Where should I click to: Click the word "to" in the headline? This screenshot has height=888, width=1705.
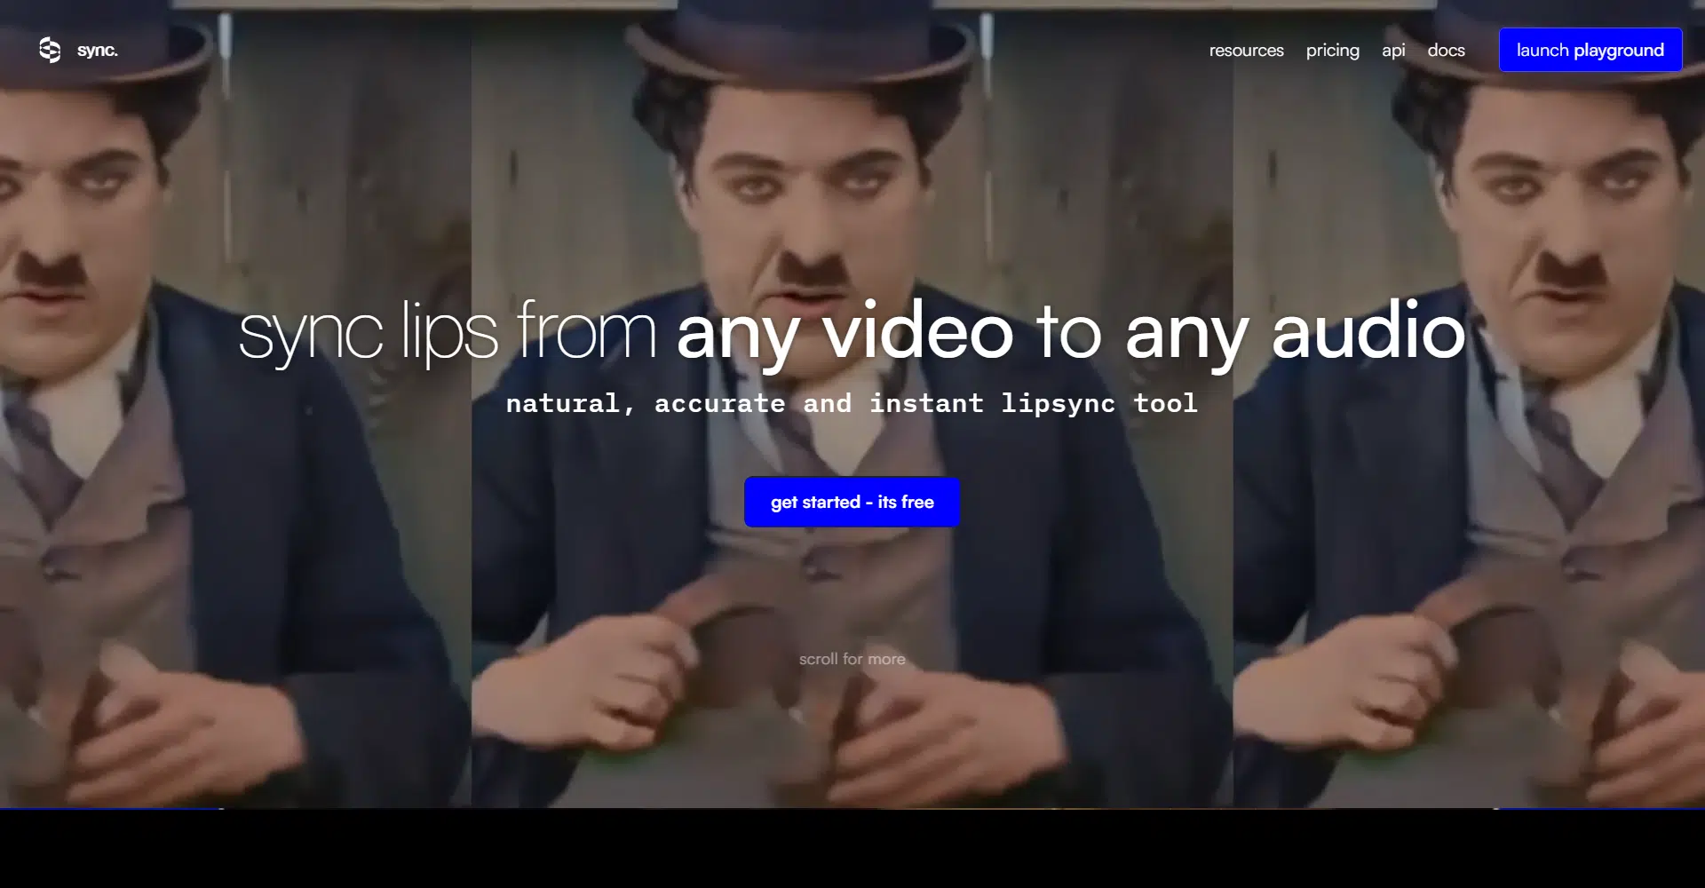pyautogui.click(x=1068, y=332)
